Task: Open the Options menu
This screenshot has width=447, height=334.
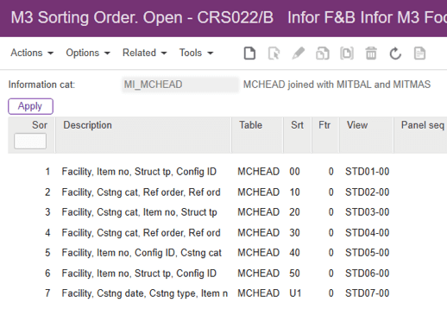Action: click(88, 53)
